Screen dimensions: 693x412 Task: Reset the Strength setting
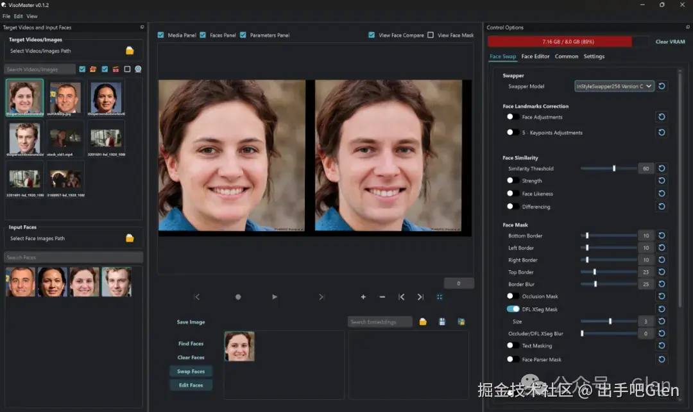(662, 180)
